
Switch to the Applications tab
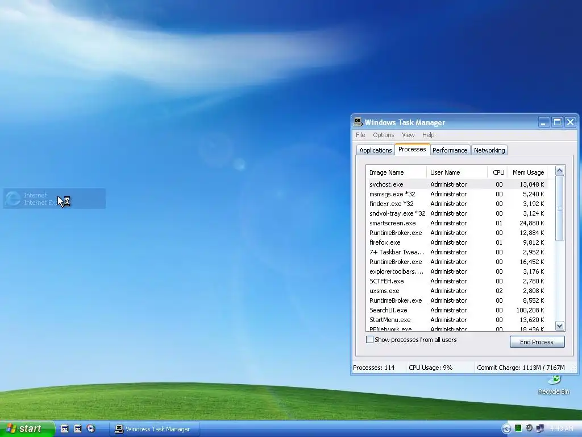[375, 150]
